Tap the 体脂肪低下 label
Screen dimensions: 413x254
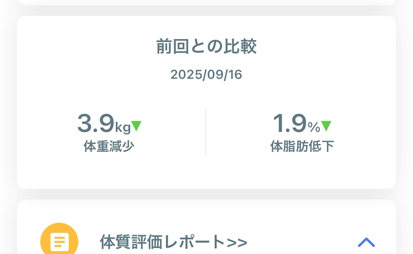[302, 146]
